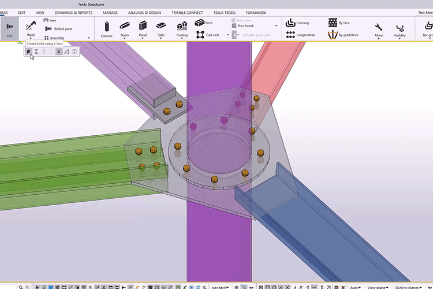Open the standard selection filter dropdown

coord(220,287)
